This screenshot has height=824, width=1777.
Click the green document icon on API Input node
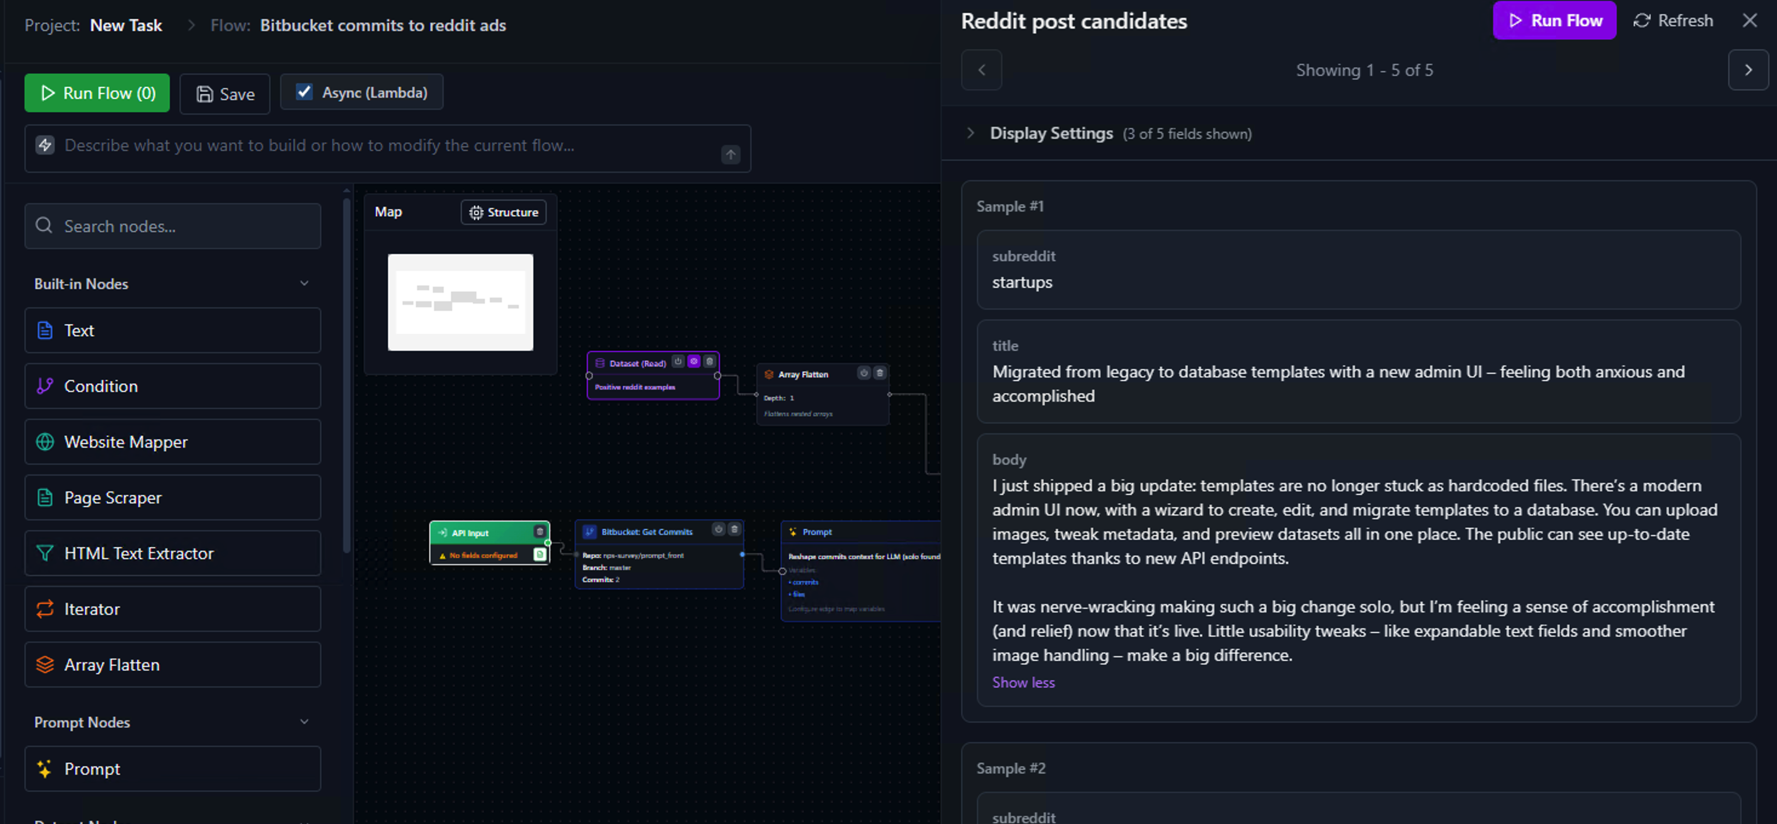click(541, 554)
